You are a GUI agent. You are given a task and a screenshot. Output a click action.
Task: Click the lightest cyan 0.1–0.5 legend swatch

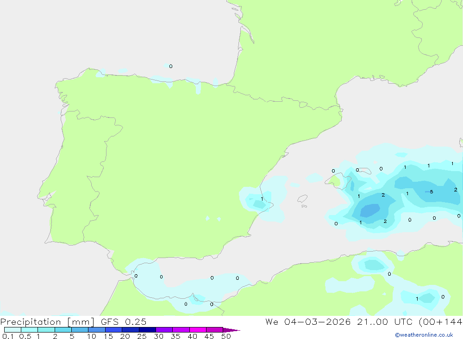point(13,330)
